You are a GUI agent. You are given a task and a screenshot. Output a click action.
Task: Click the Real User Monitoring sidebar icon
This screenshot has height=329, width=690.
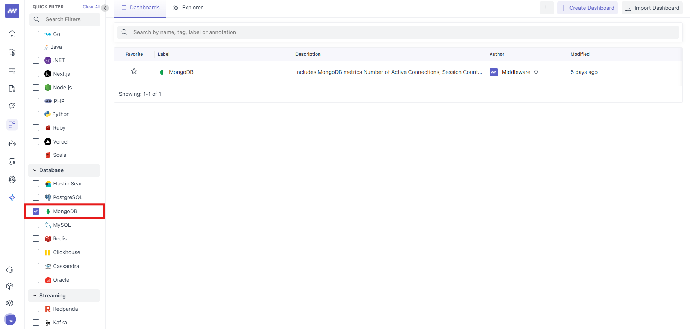pos(12,161)
